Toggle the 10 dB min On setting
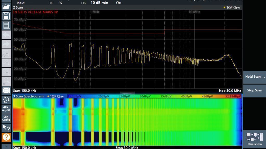 (x=118, y=3)
